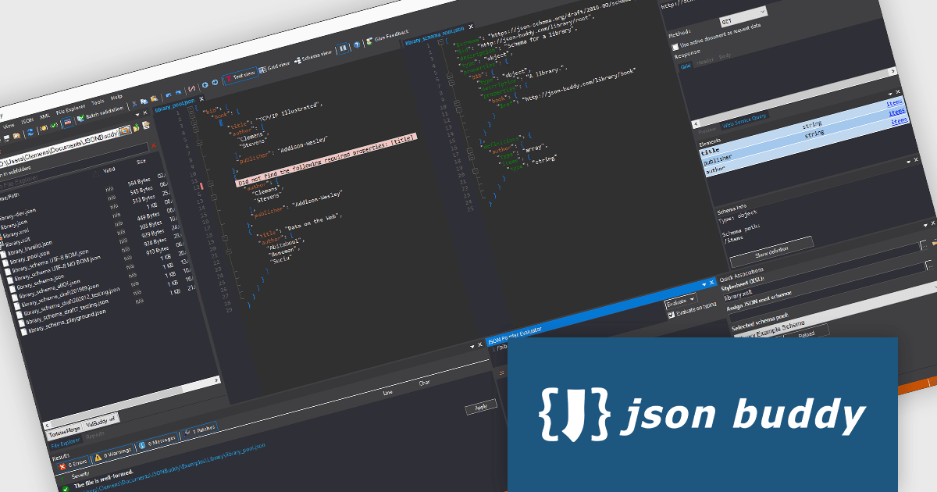
Task: Open the Evaluate dropdown in JSON Pointer Evaluator
Action: [x=680, y=301]
